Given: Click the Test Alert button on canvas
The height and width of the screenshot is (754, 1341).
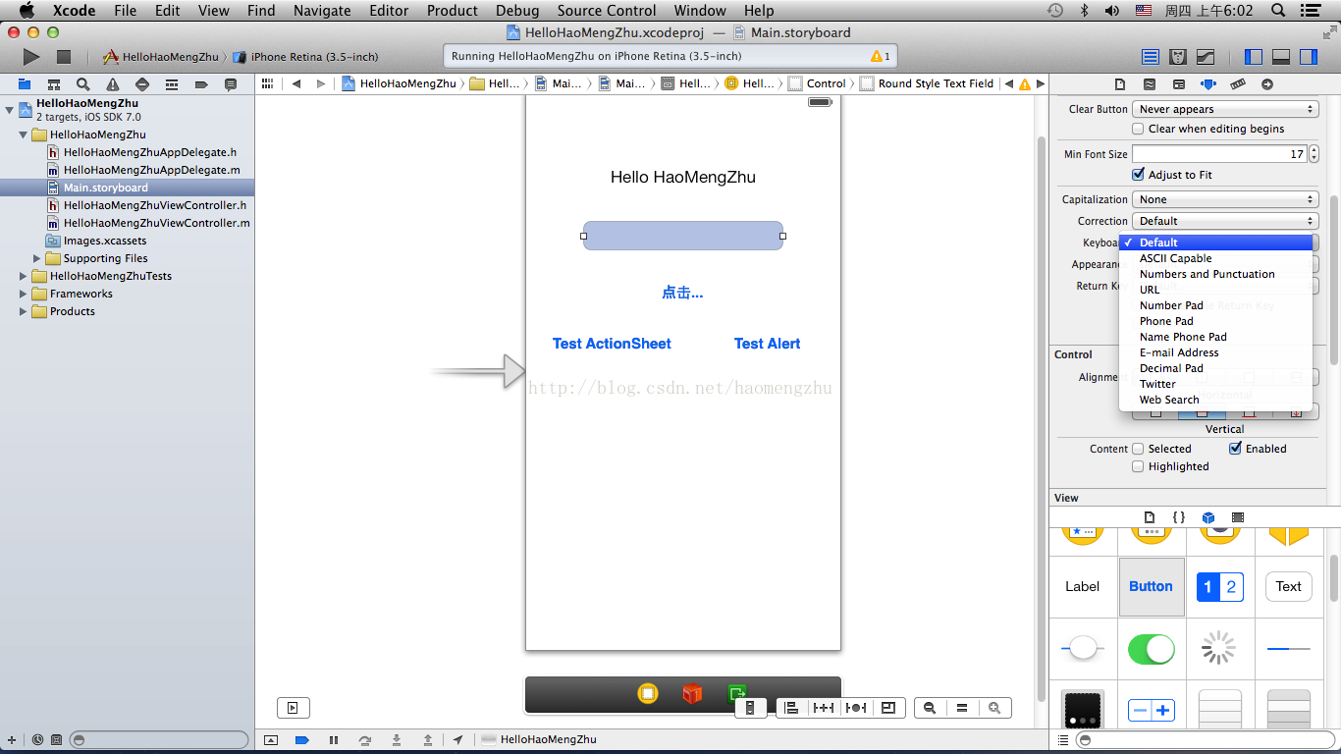Looking at the screenshot, I should pos(767,344).
